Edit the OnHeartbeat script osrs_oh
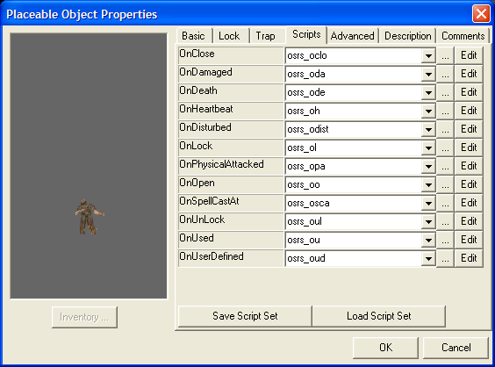Screen dimensions: 495x367 tap(469, 111)
